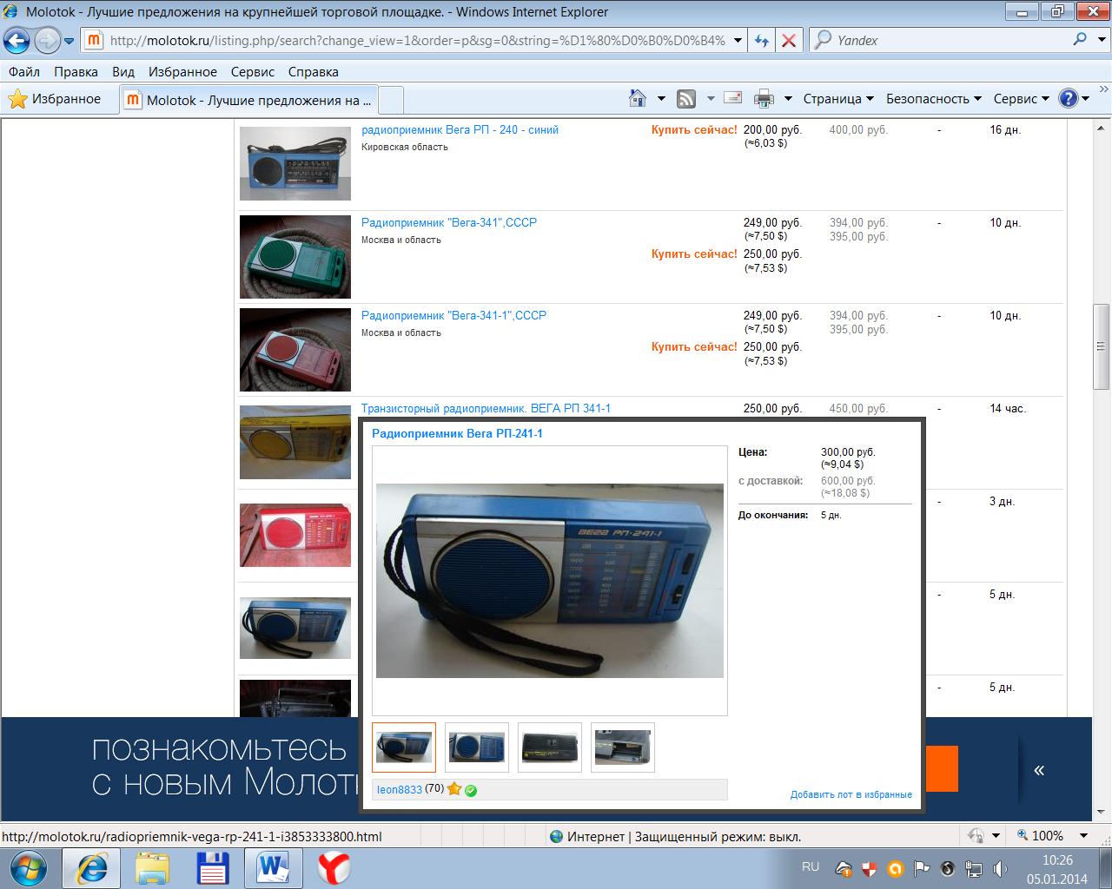Screen dimensions: 1112x889
Task: Click the vertical page scrollbar thumb
Action: pyautogui.click(x=1102, y=346)
